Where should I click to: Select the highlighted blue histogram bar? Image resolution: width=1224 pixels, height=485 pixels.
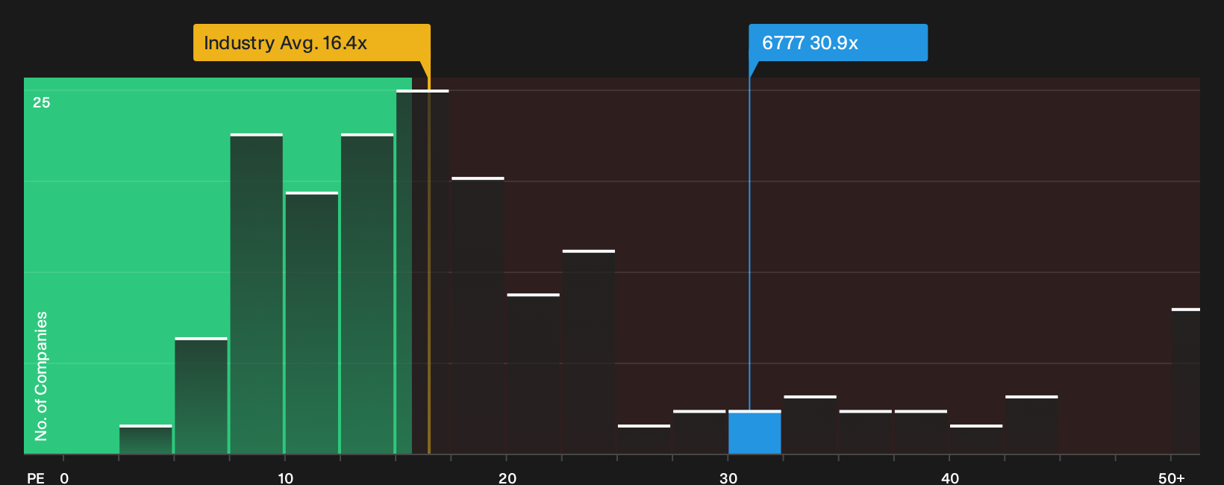pos(755,432)
